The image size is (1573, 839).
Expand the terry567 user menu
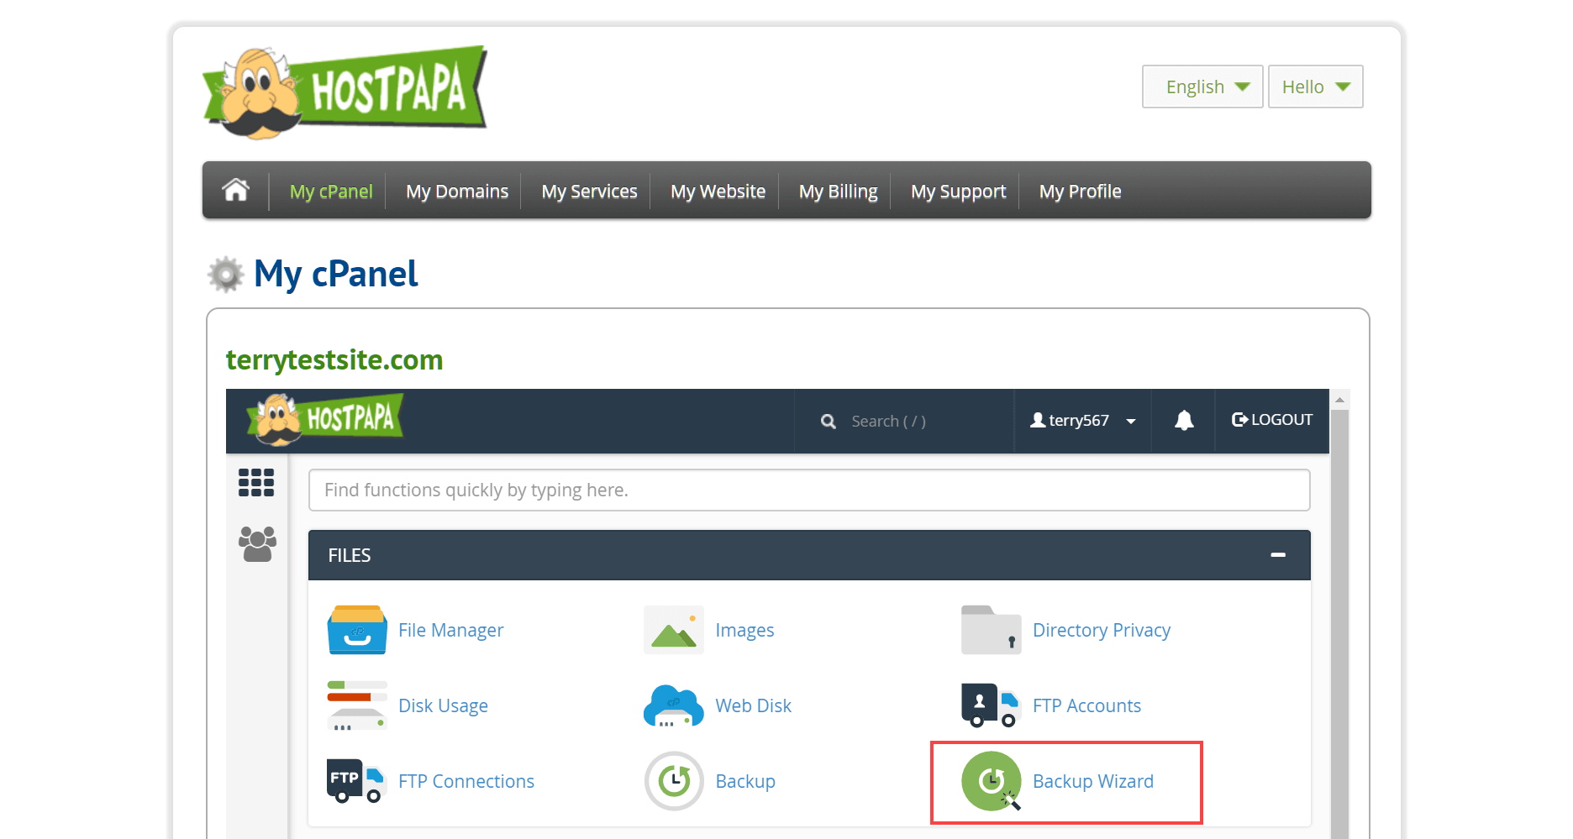pyautogui.click(x=1083, y=420)
